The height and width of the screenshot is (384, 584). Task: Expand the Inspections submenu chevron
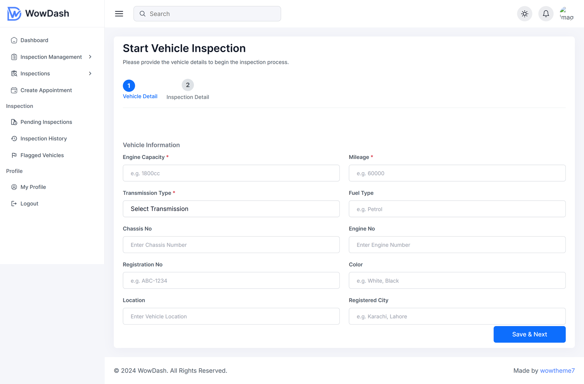[x=90, y=73]
